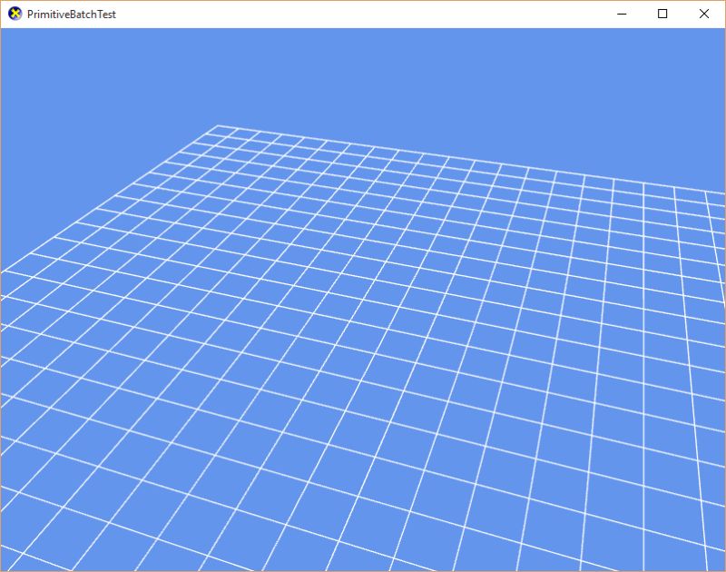Minimize the PrimitiveBatchTest window
Screen dimensions: 726x572
(621, 15)
